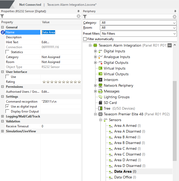This screenshot has height=181, width=179.
Task: Set the Rating by clicking the fifth star
Action: click(60, 82)
